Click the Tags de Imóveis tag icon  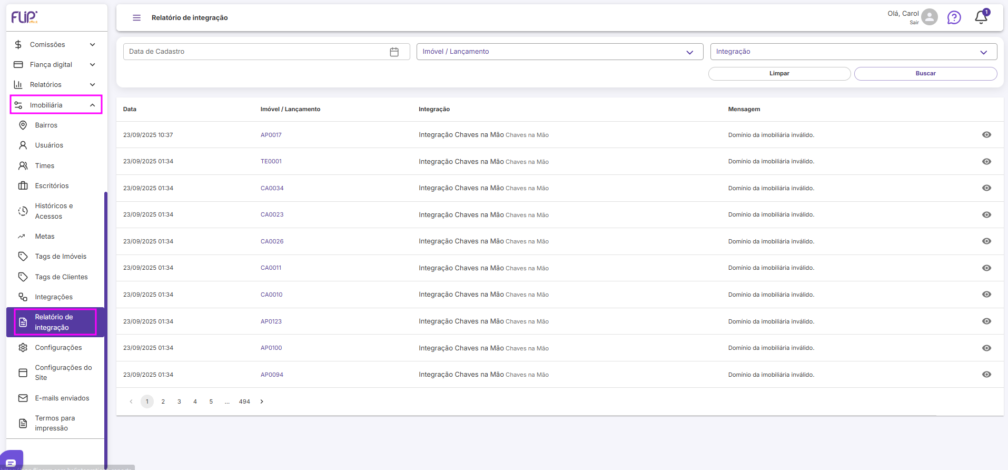tap(23, 257)
